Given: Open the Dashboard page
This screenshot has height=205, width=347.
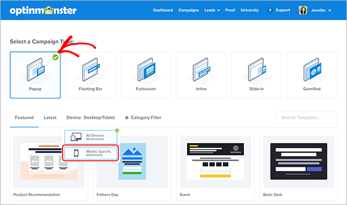Looking at the screenshot, I should point(163,10).
